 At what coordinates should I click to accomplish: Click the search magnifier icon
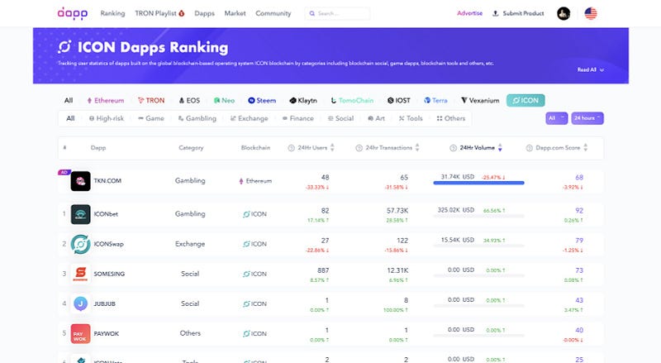(x=312, y=13)
